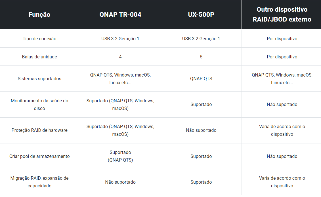Viewport: 321px width, 197px height.
Task: Click the drive bay value "4" cell
Action: (x=120, y=57)
